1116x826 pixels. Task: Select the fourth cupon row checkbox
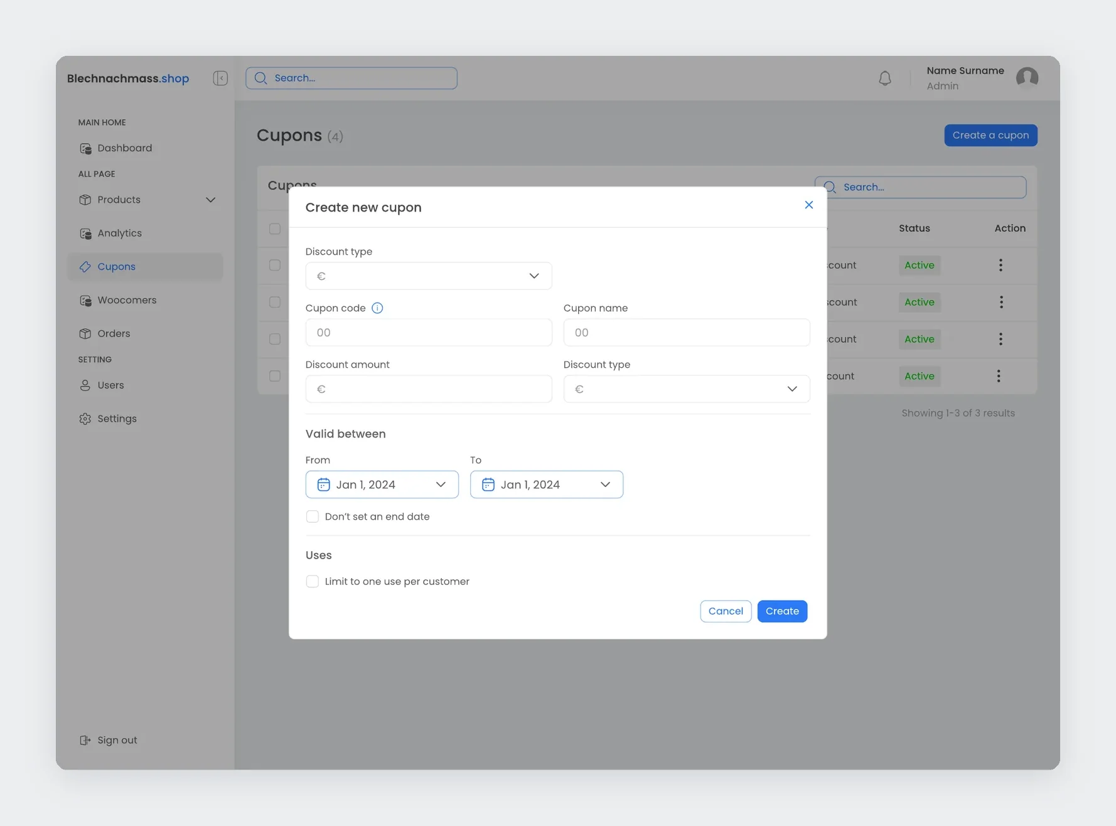[x=275, y=376]
